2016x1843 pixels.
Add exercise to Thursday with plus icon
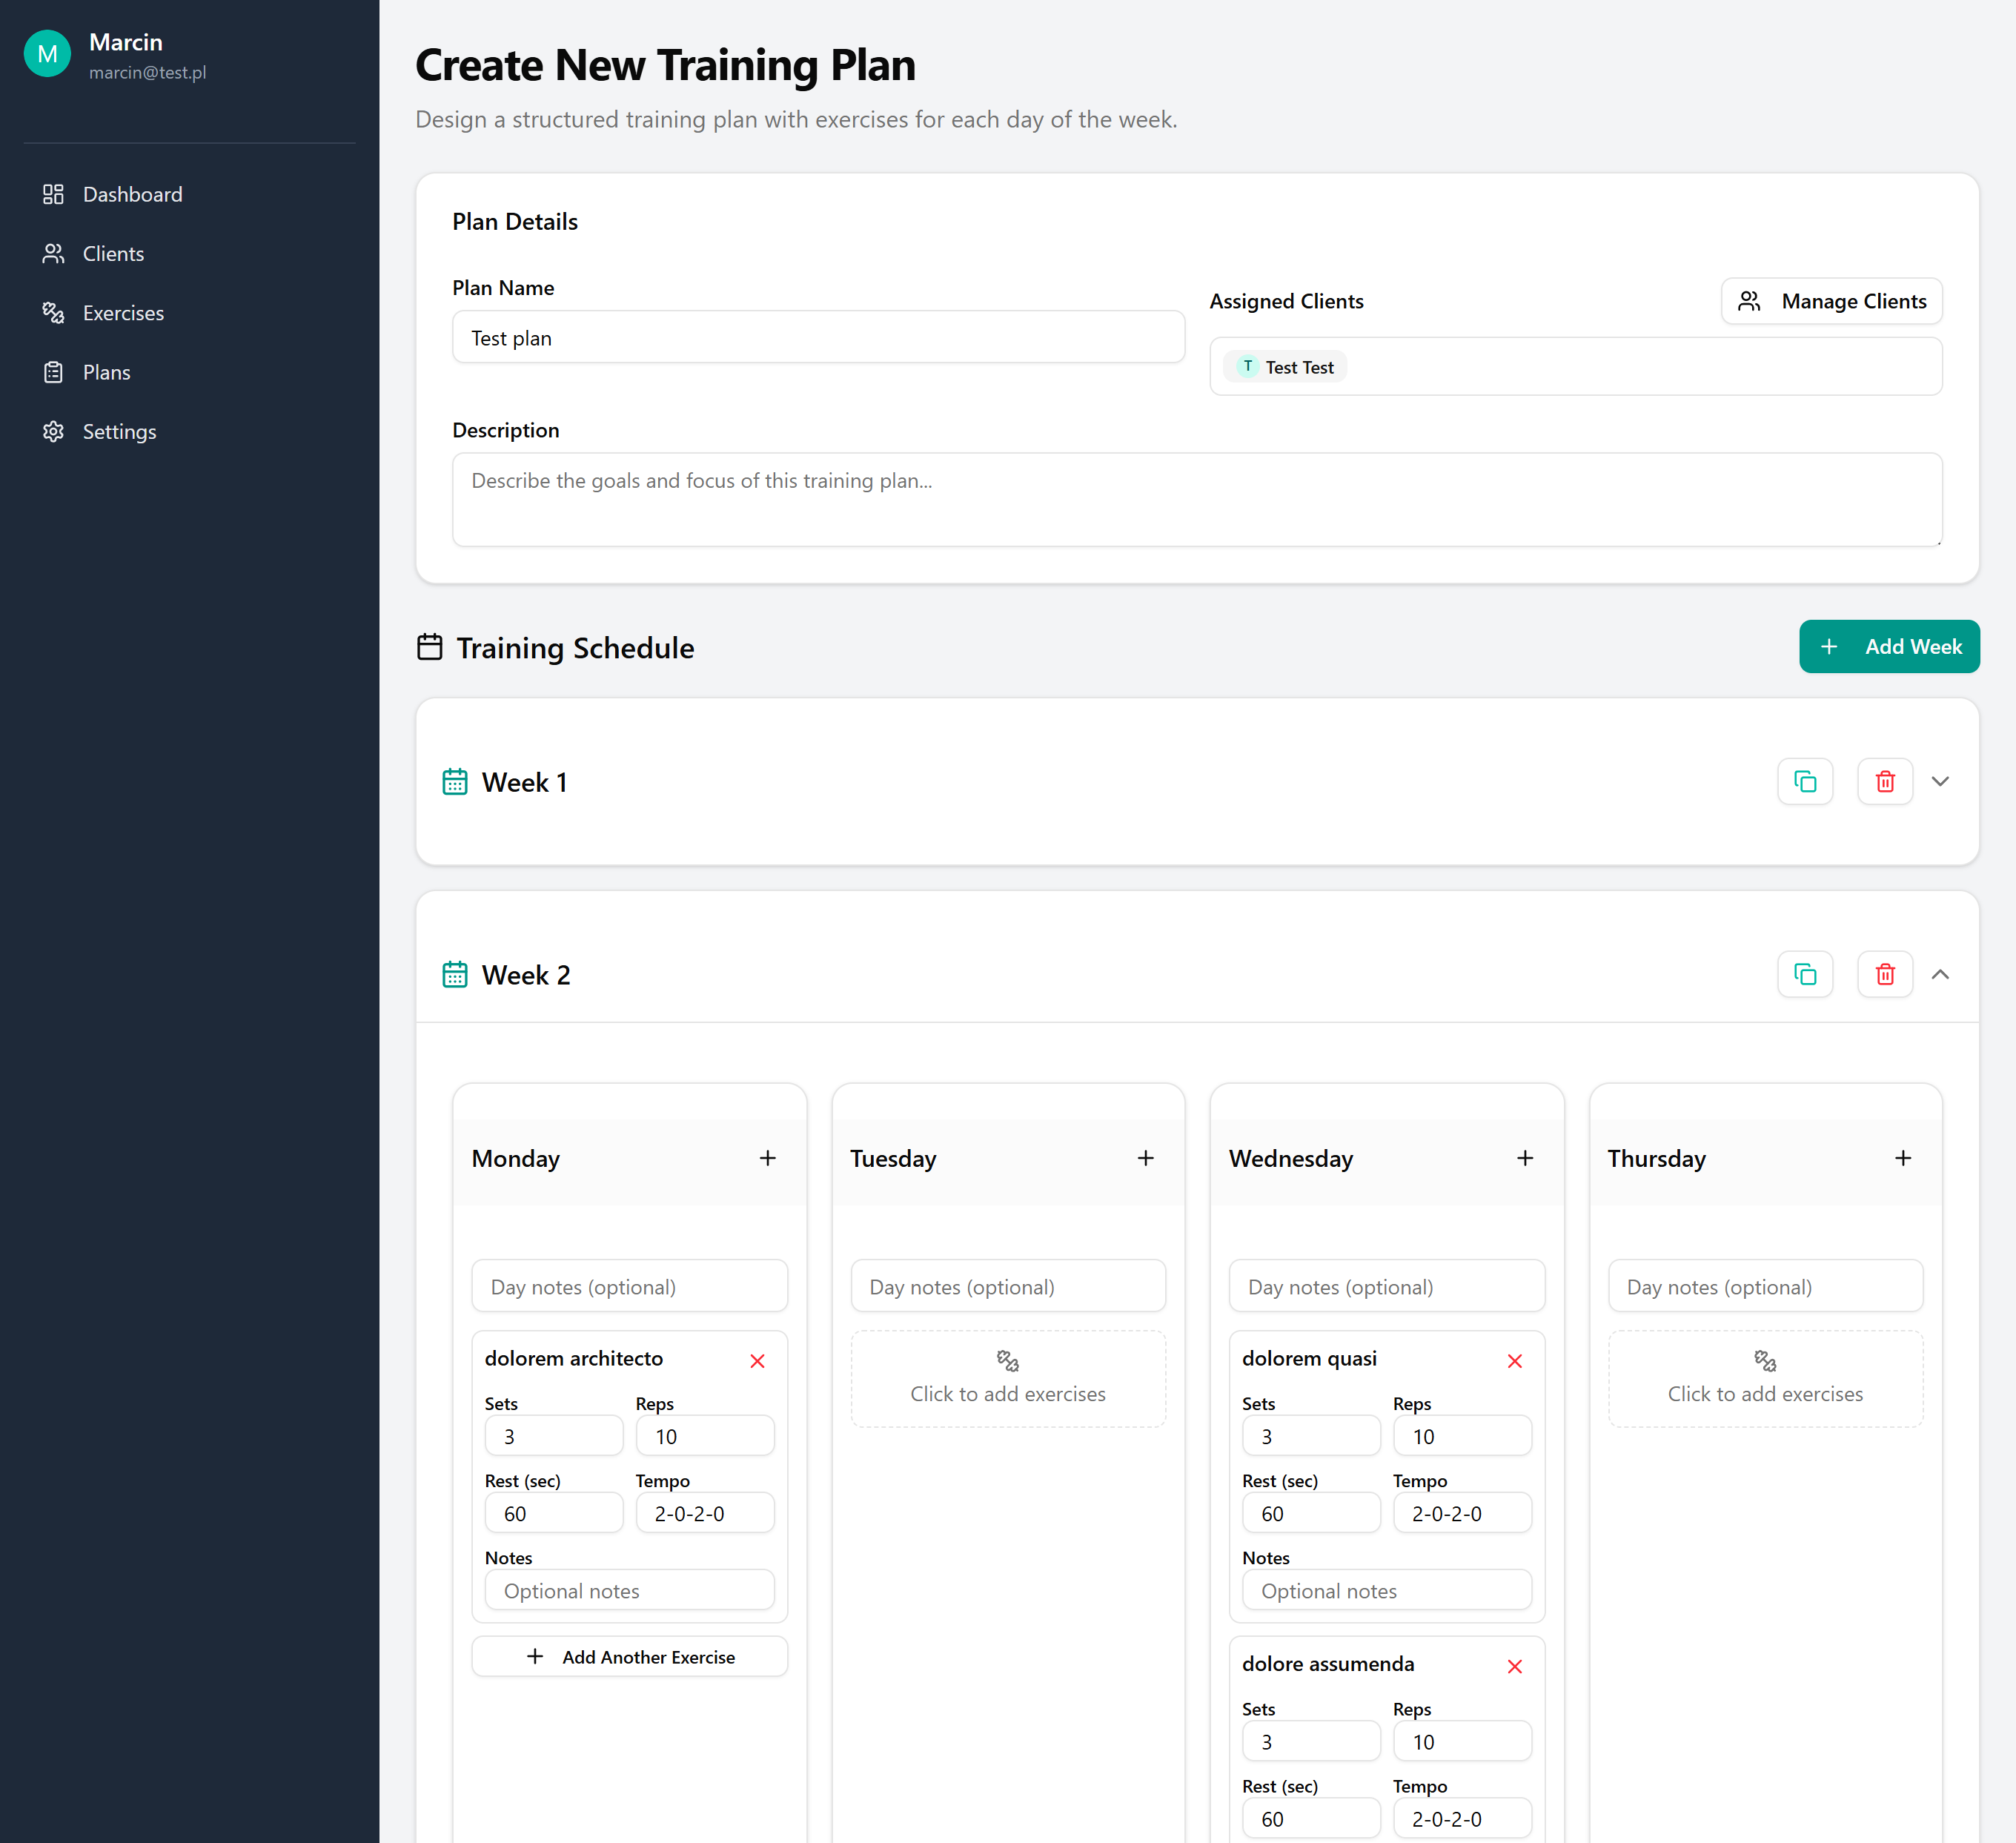pos(1902,1158)
